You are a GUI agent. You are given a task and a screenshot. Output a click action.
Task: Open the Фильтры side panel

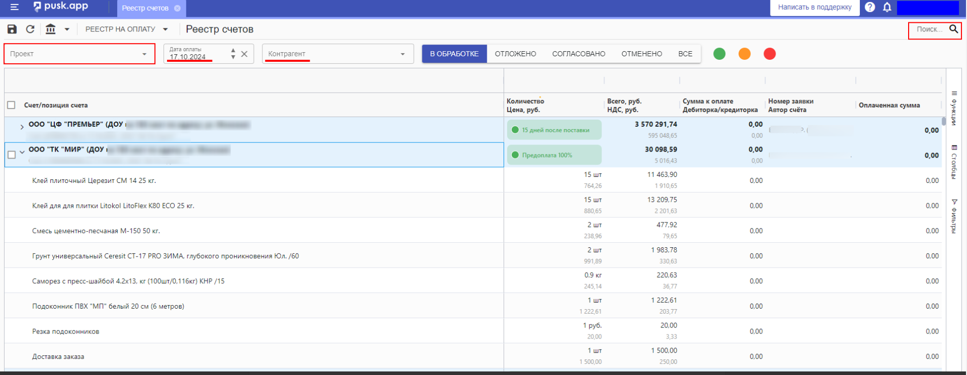954,216
